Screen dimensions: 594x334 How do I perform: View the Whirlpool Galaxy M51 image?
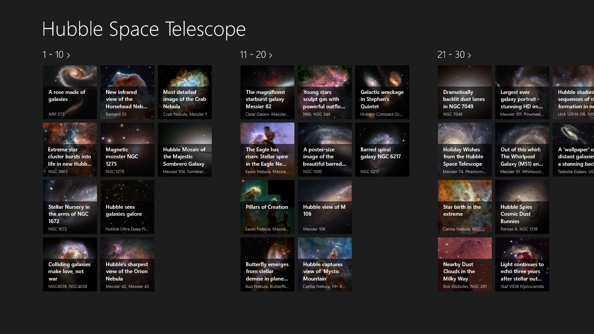pos(522,150)
